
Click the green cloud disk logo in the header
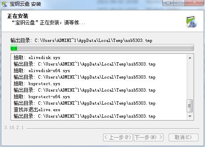[x=192, y=22]
